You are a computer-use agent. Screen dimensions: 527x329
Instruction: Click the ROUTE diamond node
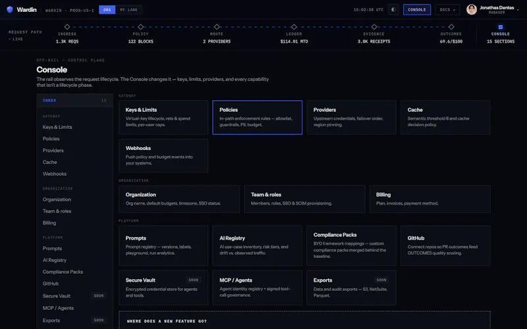pos(217,27)
